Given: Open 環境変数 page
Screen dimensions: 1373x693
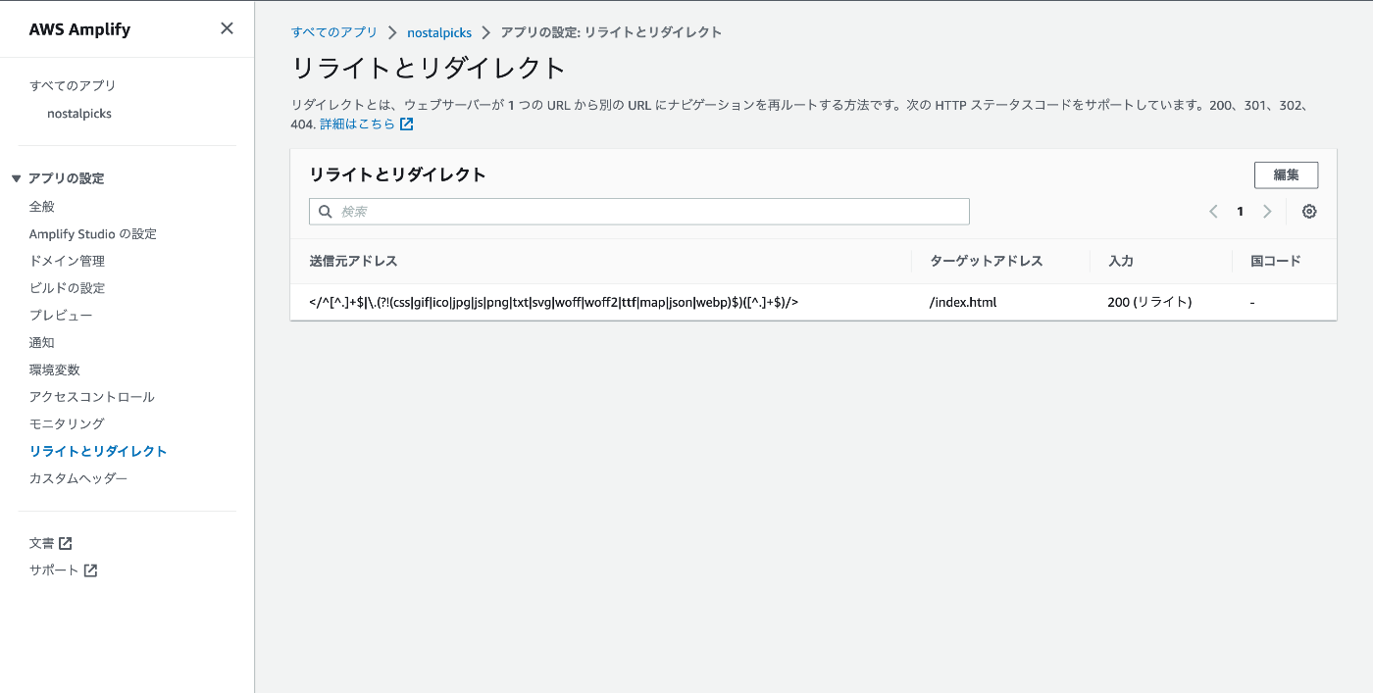Looking at the screenshot, I should pyautogui.click(x=55, y=370).
